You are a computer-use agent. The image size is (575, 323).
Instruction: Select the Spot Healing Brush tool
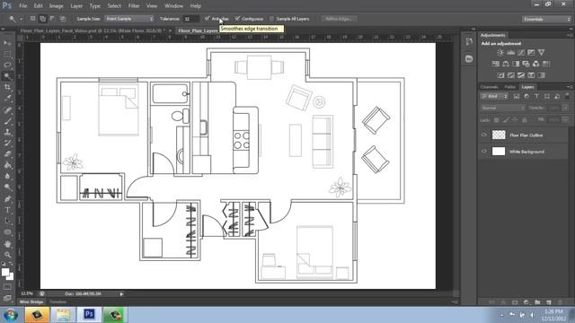point(7,109)
